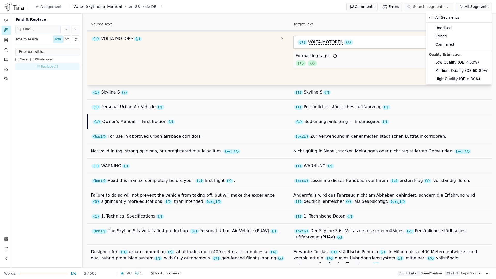This screenshot has height=279, width=496.
Task: Insert the {1} formatting tag chip
Action: point(300,63)
